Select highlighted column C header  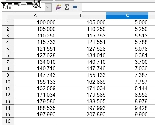tap(127, 15)
